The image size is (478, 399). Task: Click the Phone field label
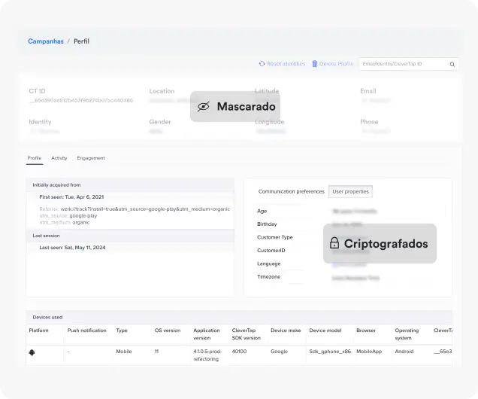369,122
